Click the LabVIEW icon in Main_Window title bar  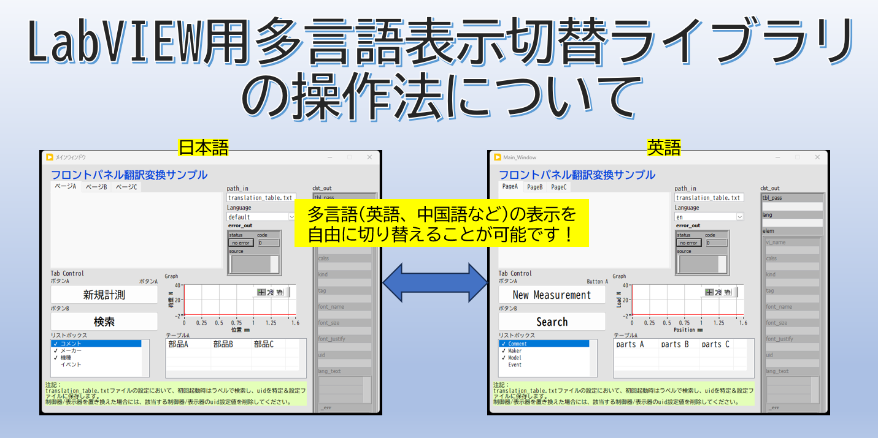(x=498, y=157)
